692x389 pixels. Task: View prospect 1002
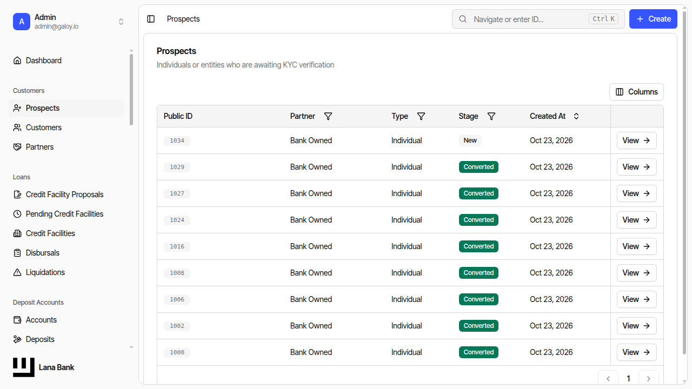636,326
